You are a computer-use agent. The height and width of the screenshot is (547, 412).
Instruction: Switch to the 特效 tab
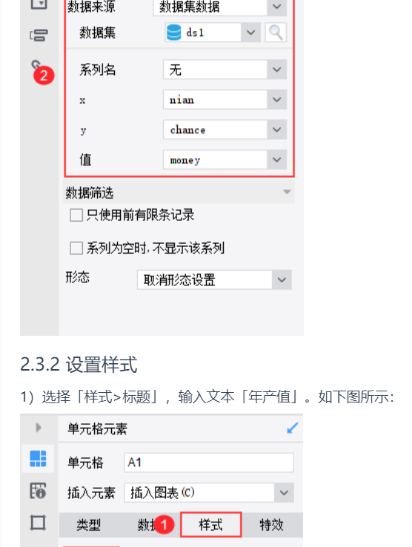click(271, 524)
